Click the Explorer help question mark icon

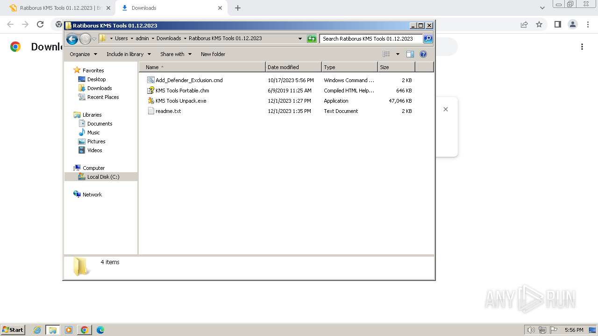coord(423,54)
